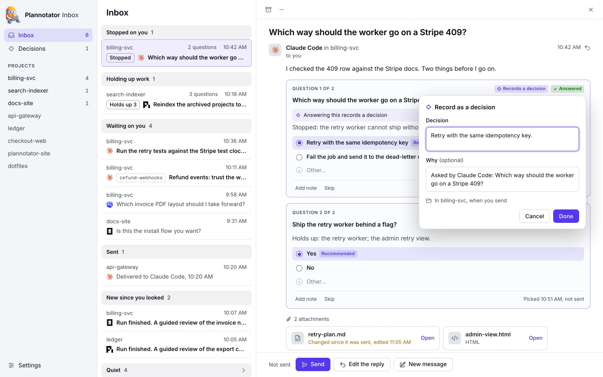The image size is (603, 377).
Task: Expand the Quiet section
Action: pyautogui.click(x=176, y=370)
